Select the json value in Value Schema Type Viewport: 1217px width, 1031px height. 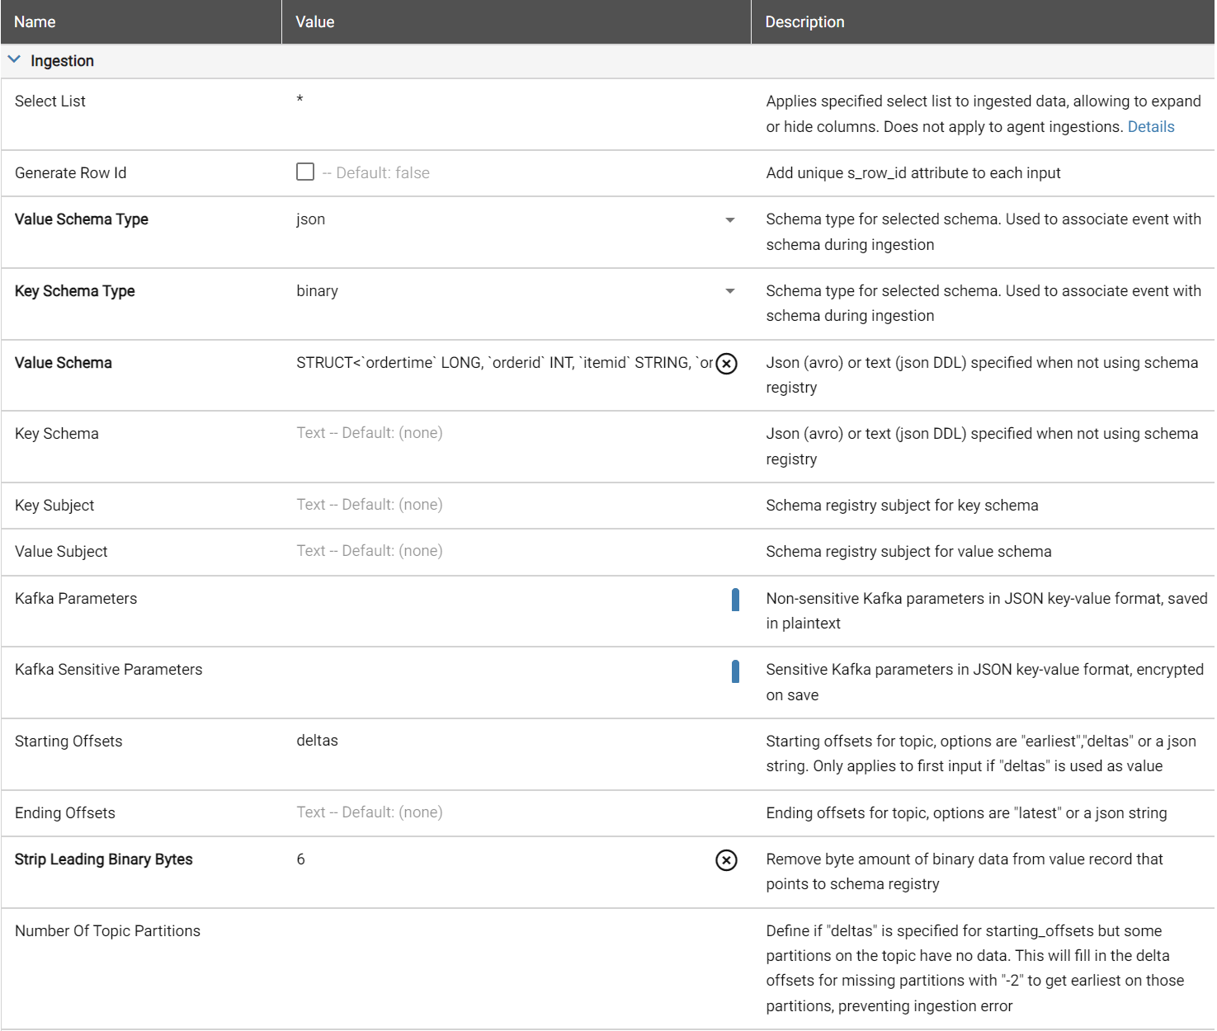click(x=311, y=219)
